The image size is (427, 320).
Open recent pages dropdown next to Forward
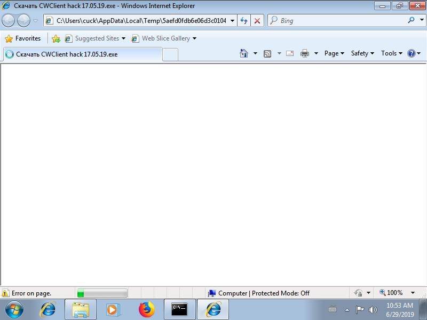pos(35,21)
